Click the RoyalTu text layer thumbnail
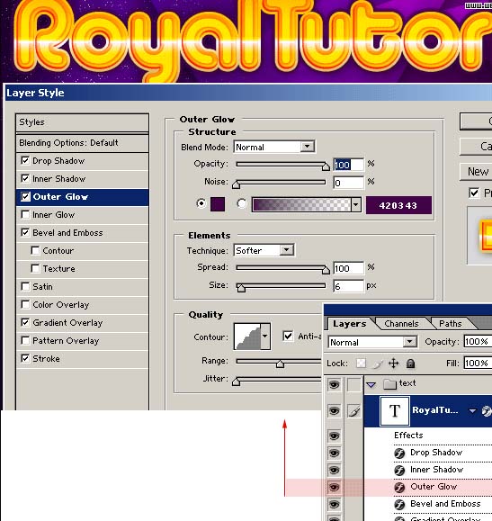The width and height of the screenshot is (492, 521). point(394,411)
